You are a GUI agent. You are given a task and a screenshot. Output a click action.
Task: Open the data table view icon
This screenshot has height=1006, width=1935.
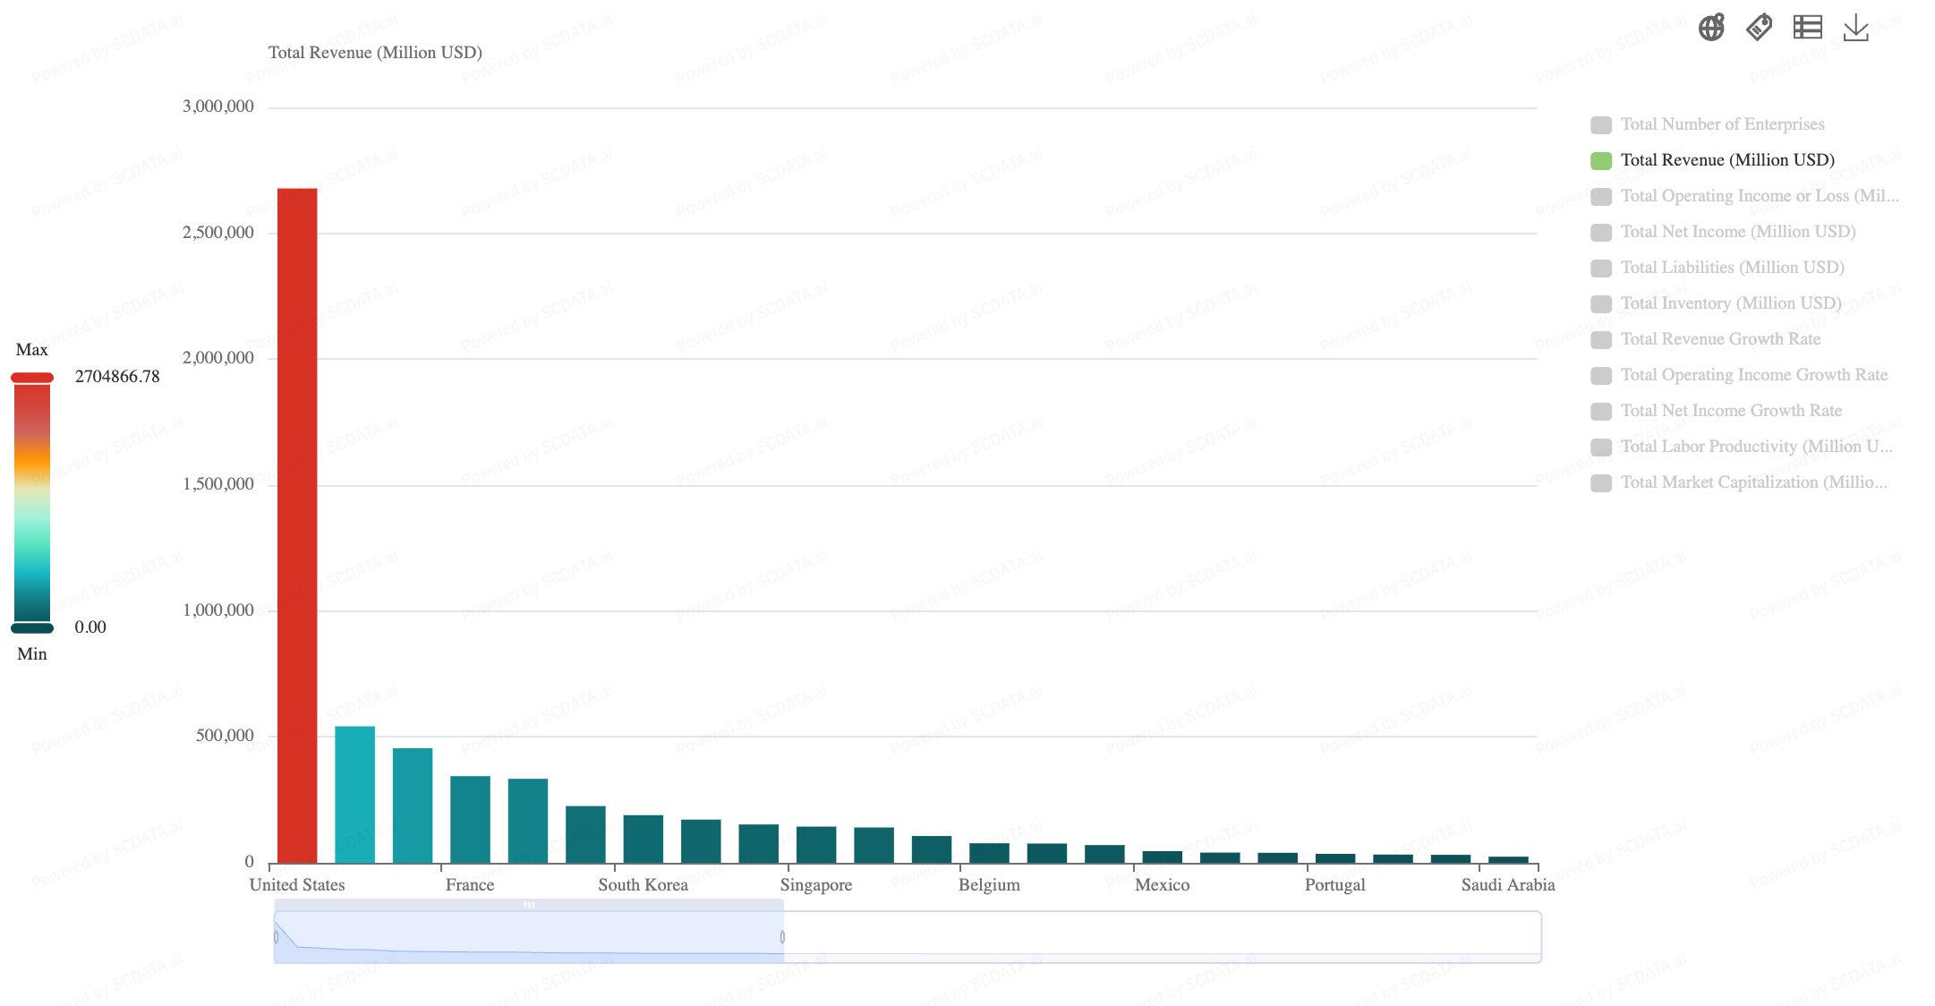pos(1807,28)
